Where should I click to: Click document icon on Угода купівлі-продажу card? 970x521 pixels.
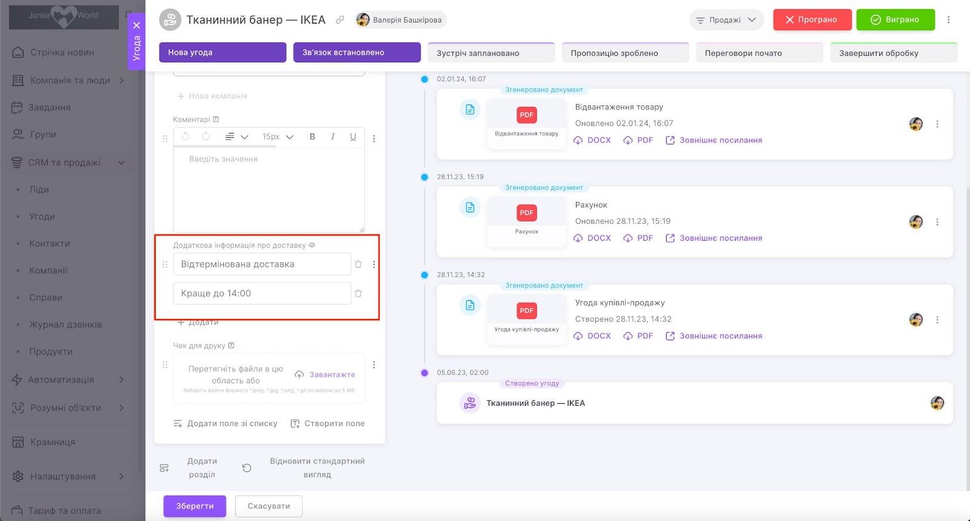[x=470, y=305]
